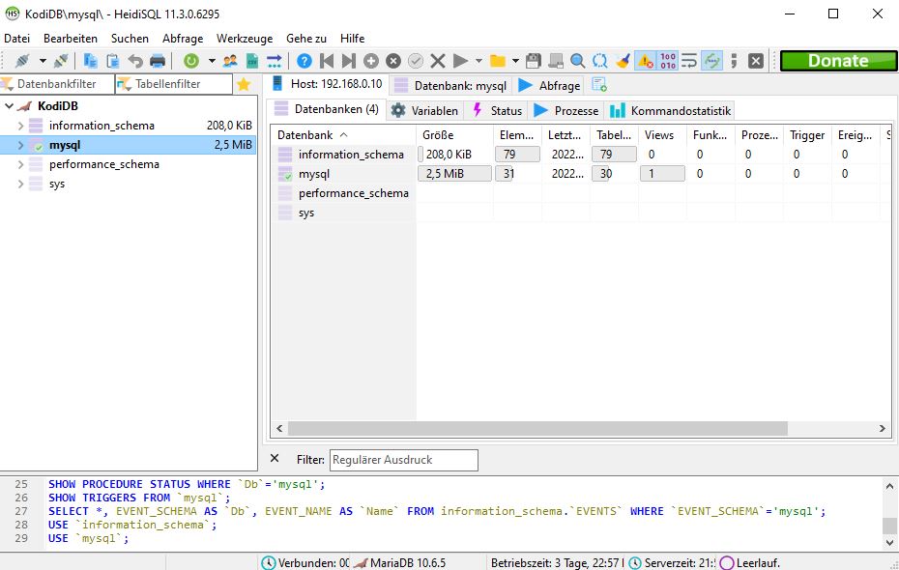Viewport: 899px width, 570px height.
Task: Toggle the highlighted green link icon
Action: click(712, 61)
